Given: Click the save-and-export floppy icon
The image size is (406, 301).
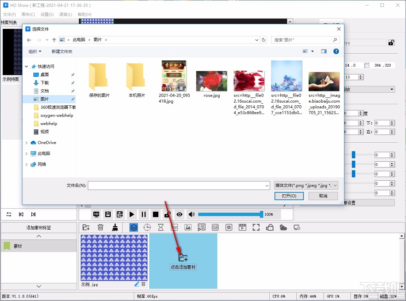Looking at the screenshot, I should click(120, 214).
